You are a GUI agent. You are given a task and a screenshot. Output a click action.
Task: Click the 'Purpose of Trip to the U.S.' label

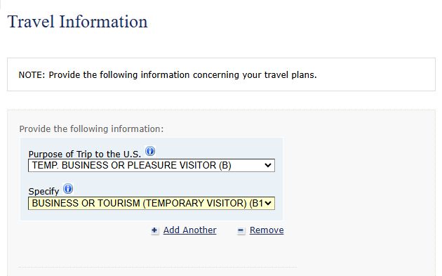[x=85, y=154]
